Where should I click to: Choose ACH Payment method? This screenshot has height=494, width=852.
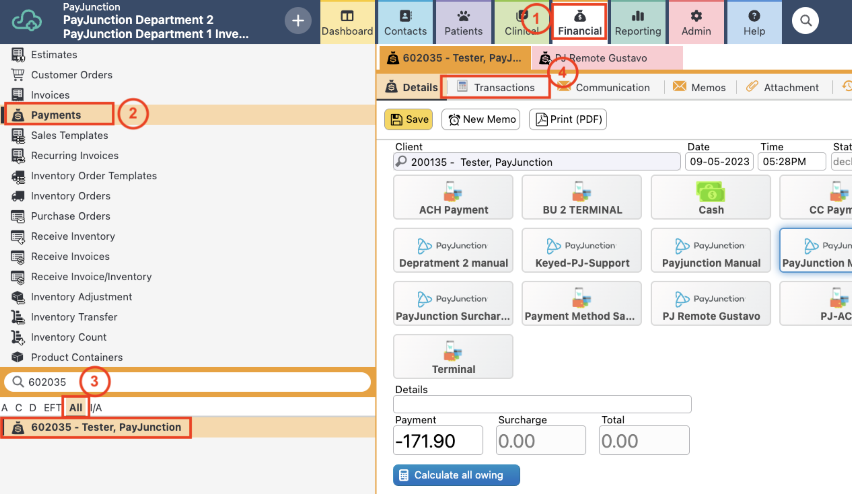[x=453, y=197]
